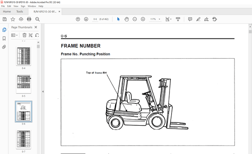
Task: Open the Attachments paperclip pane
Action: (4, 47)
